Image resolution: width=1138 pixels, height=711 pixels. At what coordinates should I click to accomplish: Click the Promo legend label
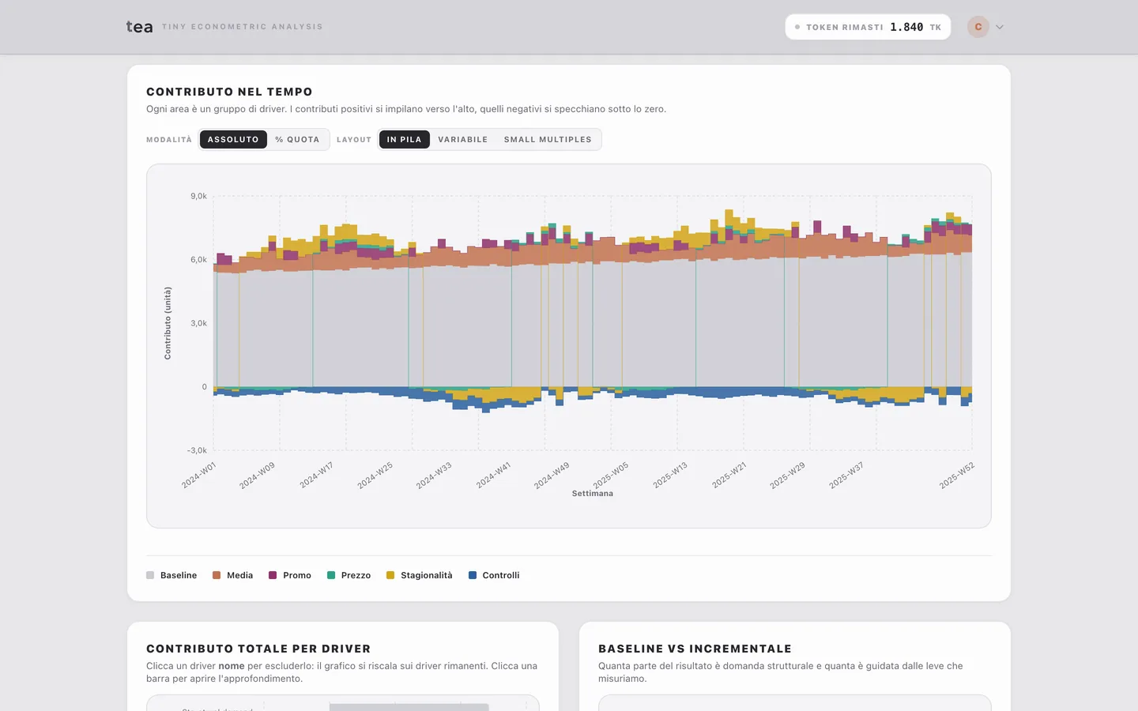pos(297,575)
